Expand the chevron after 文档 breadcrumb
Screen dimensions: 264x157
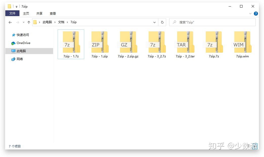[x=67, y=22]
